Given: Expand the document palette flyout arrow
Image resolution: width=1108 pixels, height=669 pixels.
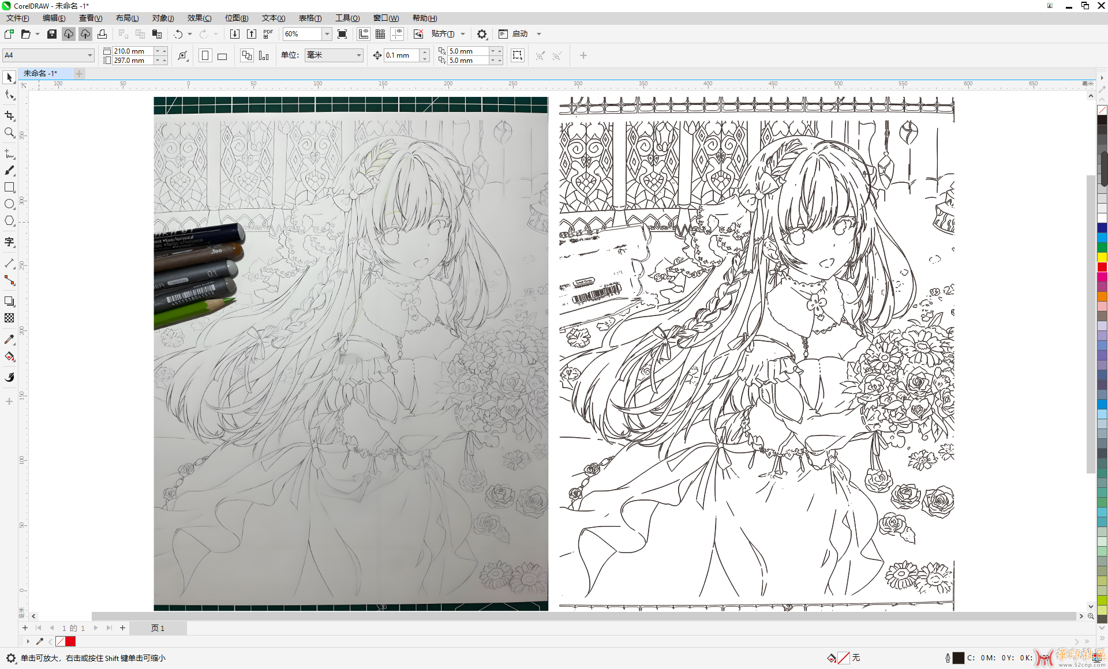Looking at the screenshot, I should (27, 641).
